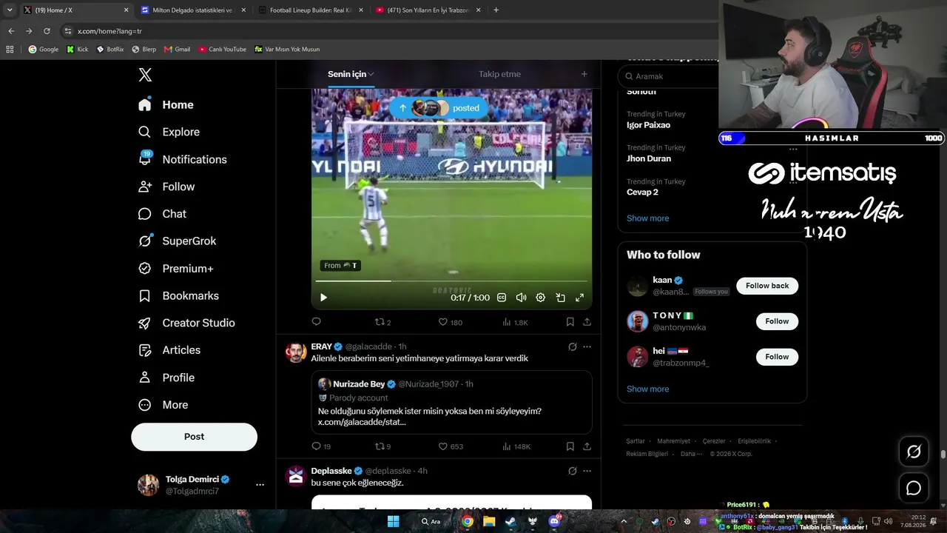Open Explore in the sidebar

click(169, 132)
